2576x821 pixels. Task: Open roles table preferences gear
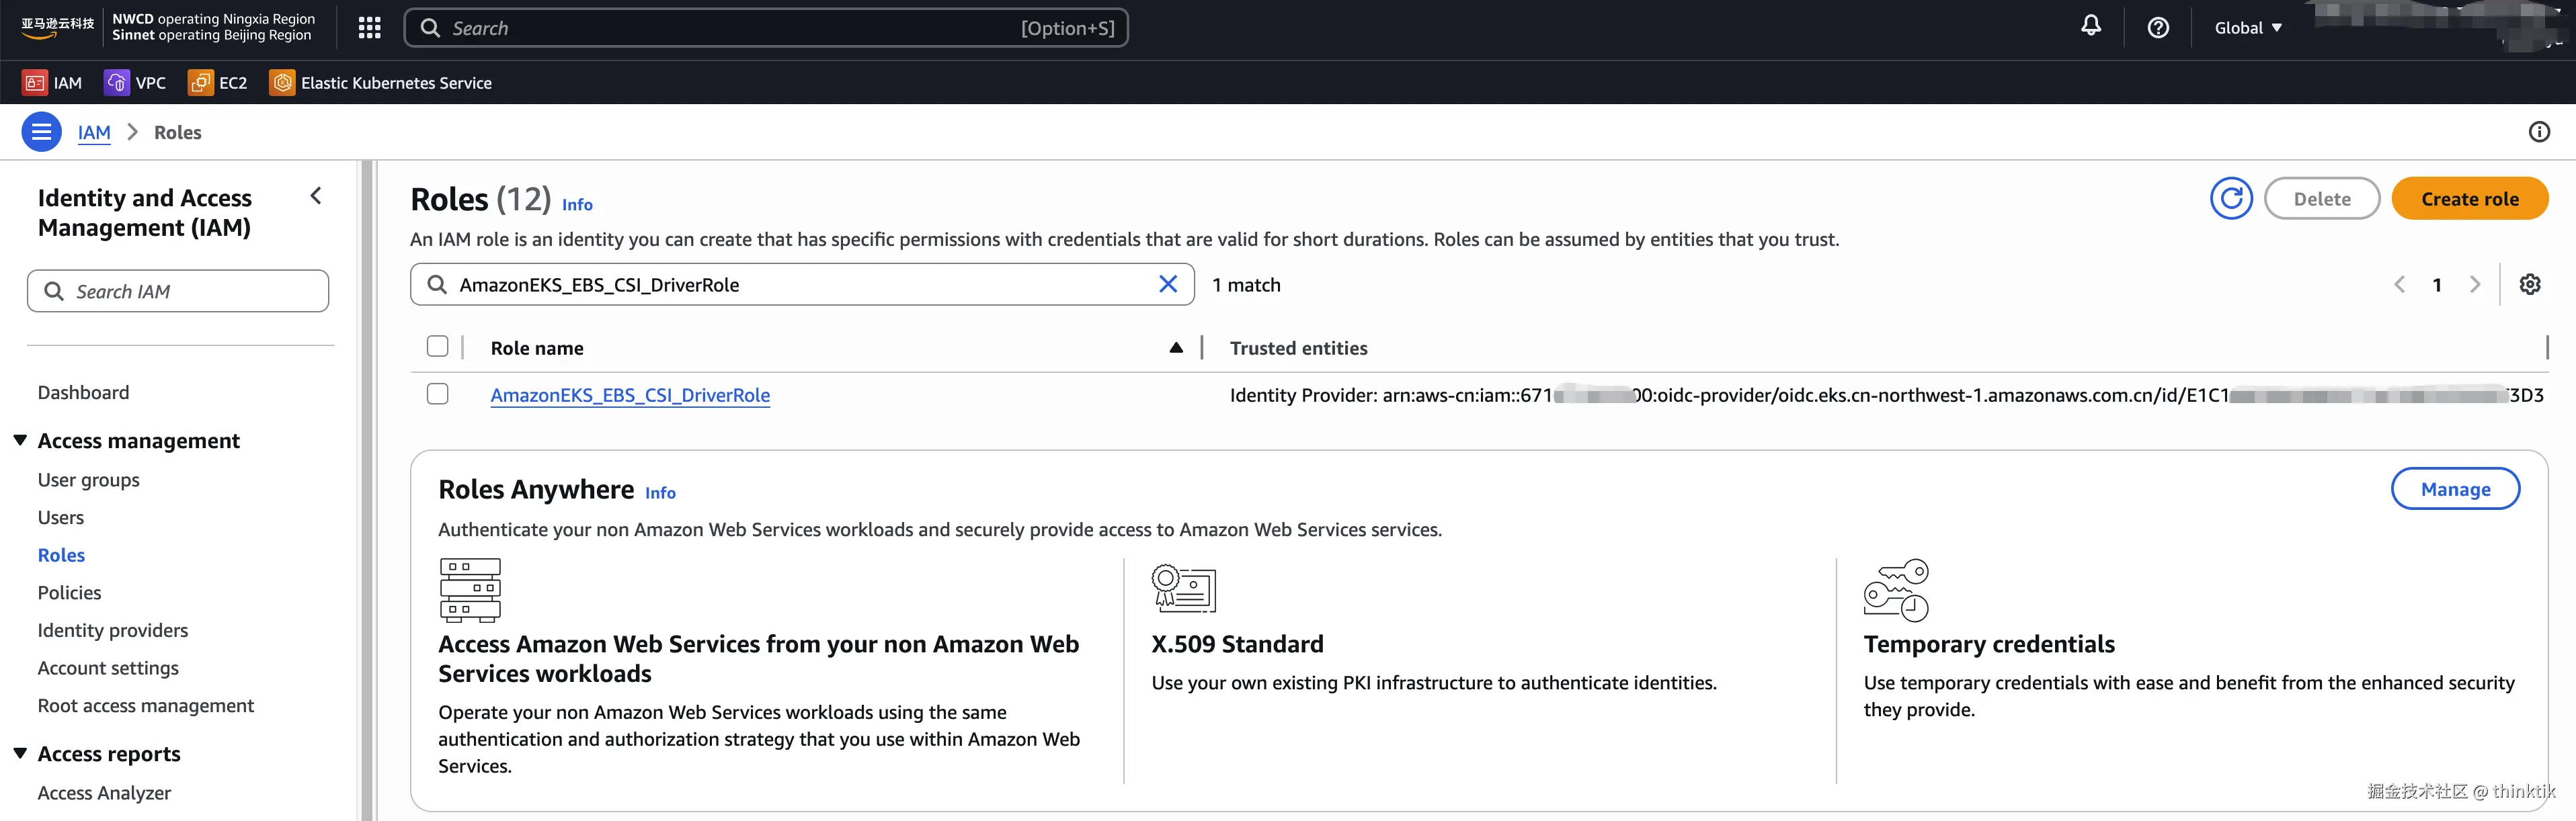tap(2530, 284)
